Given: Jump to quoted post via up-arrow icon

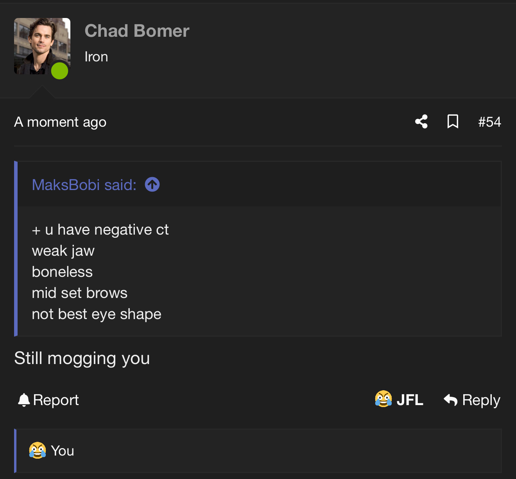Looking at the screenshot, I should [152, 185].
